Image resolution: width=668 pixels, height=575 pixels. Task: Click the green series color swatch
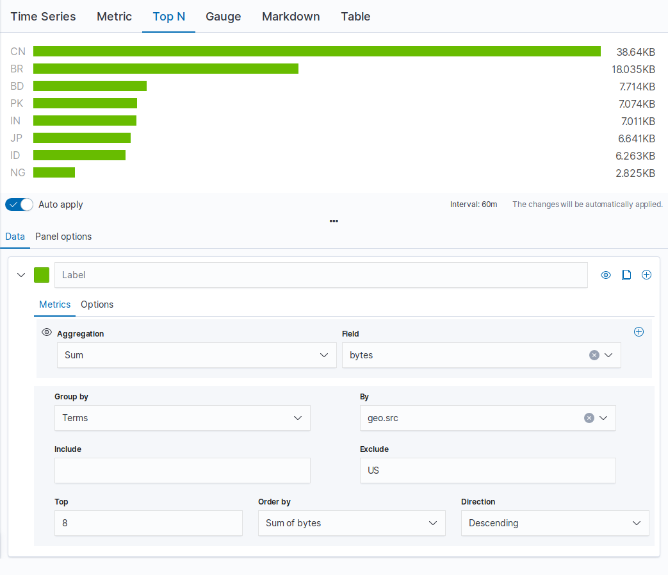(42, 275)
